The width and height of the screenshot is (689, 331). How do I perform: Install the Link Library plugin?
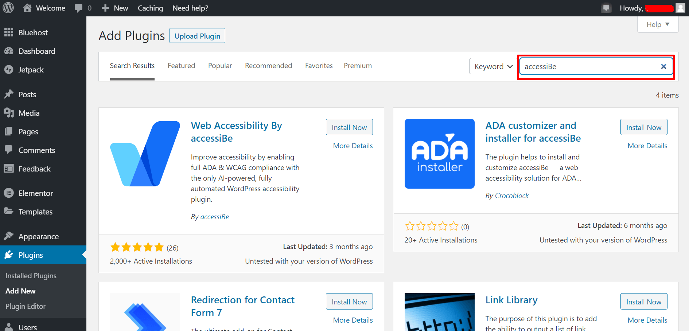click(644, 302)
